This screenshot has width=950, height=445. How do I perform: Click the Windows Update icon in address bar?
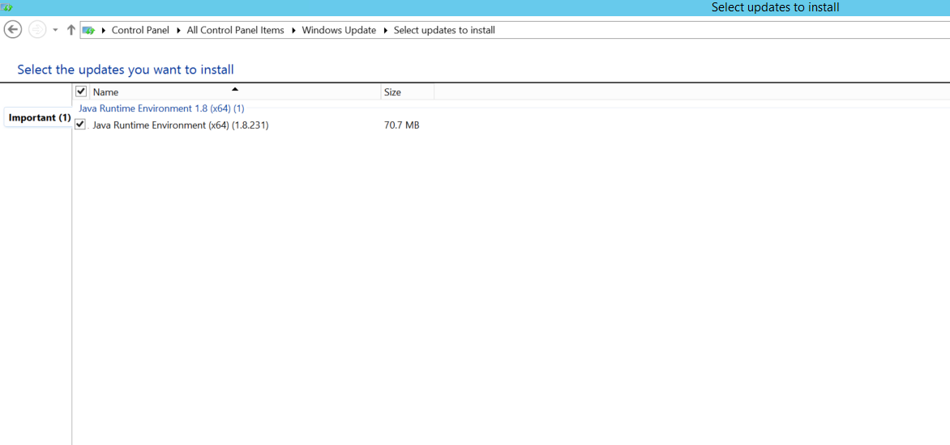click(89, 30)
